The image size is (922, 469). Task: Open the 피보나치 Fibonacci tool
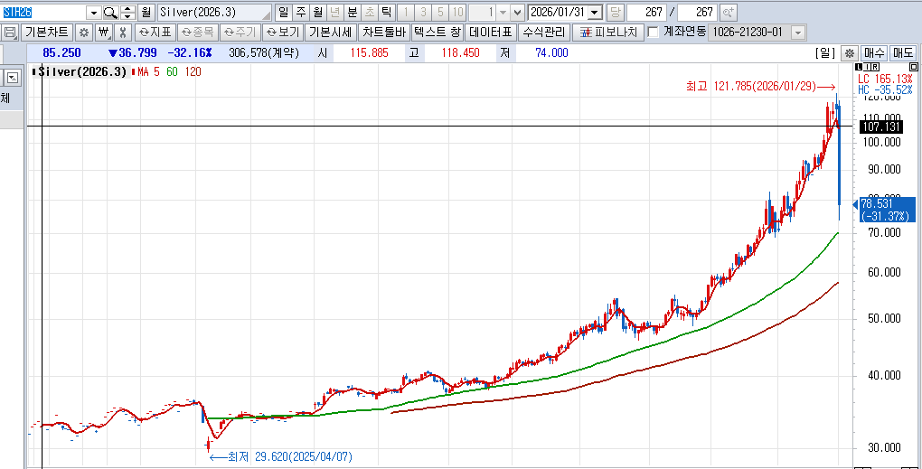[607, 33]
